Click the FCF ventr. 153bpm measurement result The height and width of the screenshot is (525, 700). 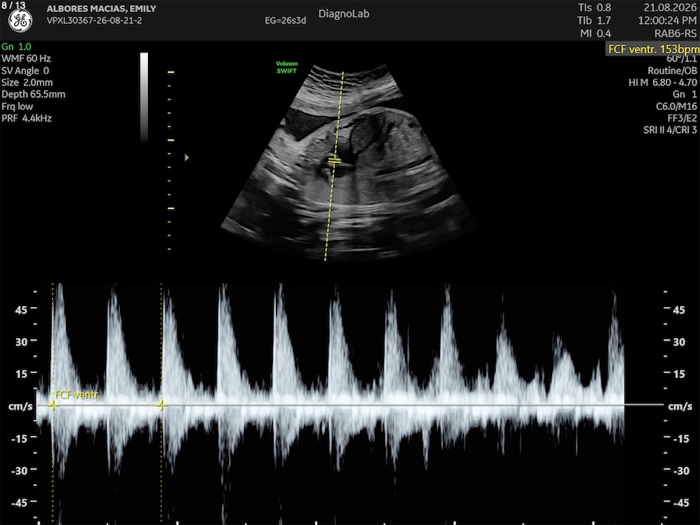[653, 49]
